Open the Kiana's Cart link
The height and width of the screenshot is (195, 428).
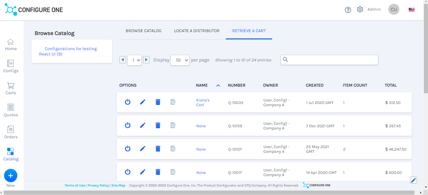point(203,102)
